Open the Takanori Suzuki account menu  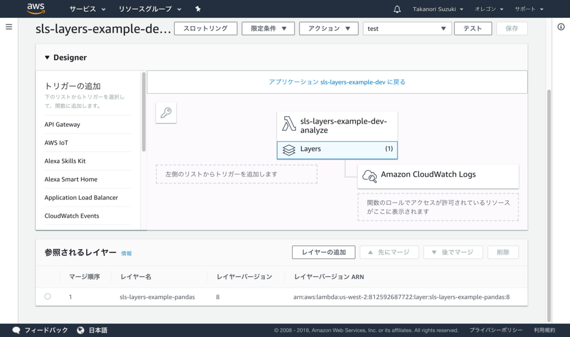pos(438,9)
